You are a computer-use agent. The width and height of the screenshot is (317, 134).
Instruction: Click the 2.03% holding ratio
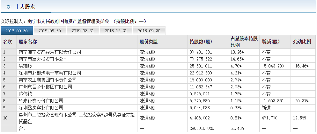coord(236,87)
